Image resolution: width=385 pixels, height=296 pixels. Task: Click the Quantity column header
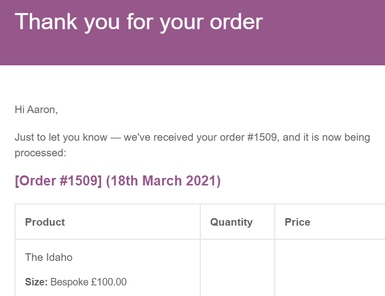point(232,223)
